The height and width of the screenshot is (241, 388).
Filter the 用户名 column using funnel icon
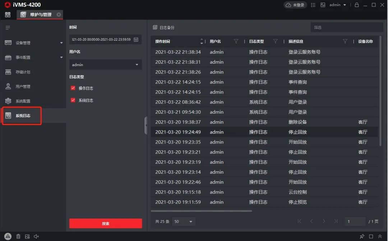tap(236, 41)
